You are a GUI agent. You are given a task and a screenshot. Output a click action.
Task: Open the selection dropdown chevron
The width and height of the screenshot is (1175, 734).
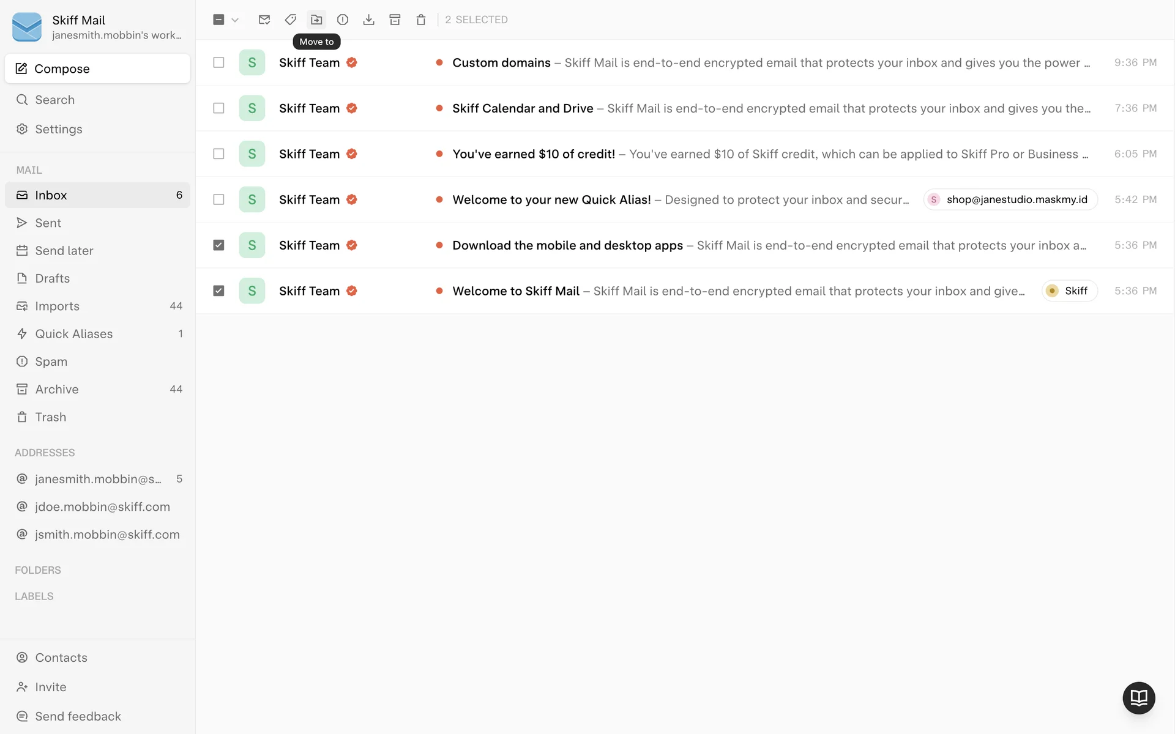(235, 20)
